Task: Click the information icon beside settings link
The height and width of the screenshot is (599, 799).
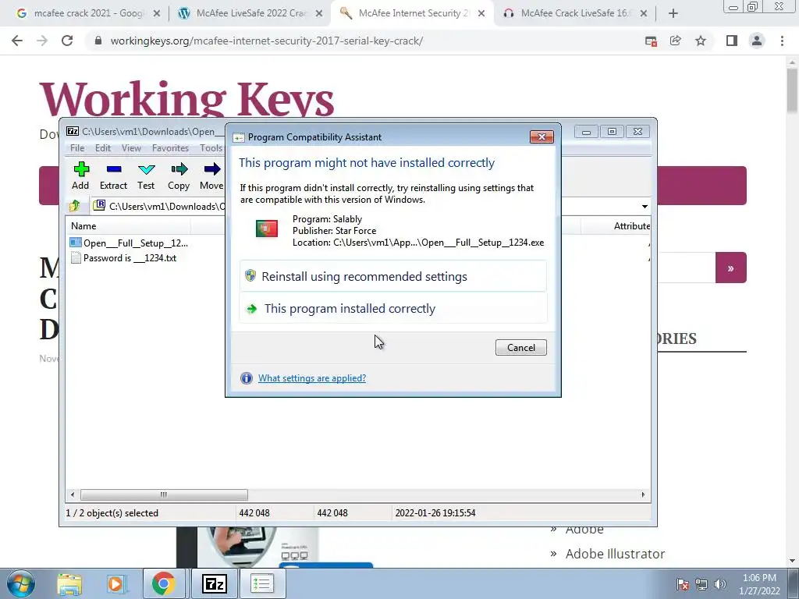Action: [x=246, y=378]
